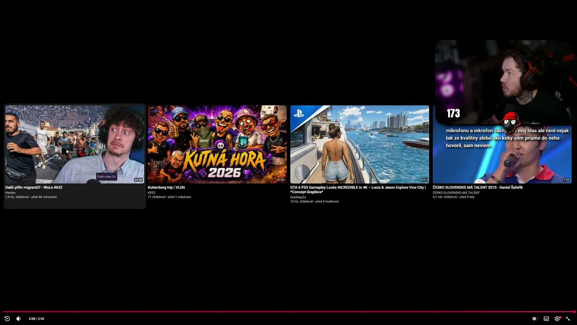Click the 24:56 duration badge
577x325 pixels.
pos(138,180)
